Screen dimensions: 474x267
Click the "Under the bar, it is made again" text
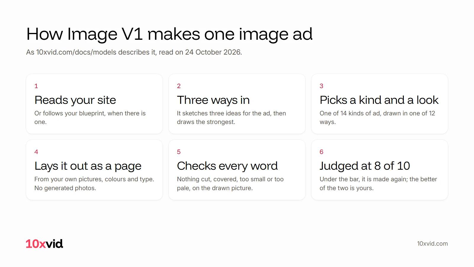pos(378,184)
